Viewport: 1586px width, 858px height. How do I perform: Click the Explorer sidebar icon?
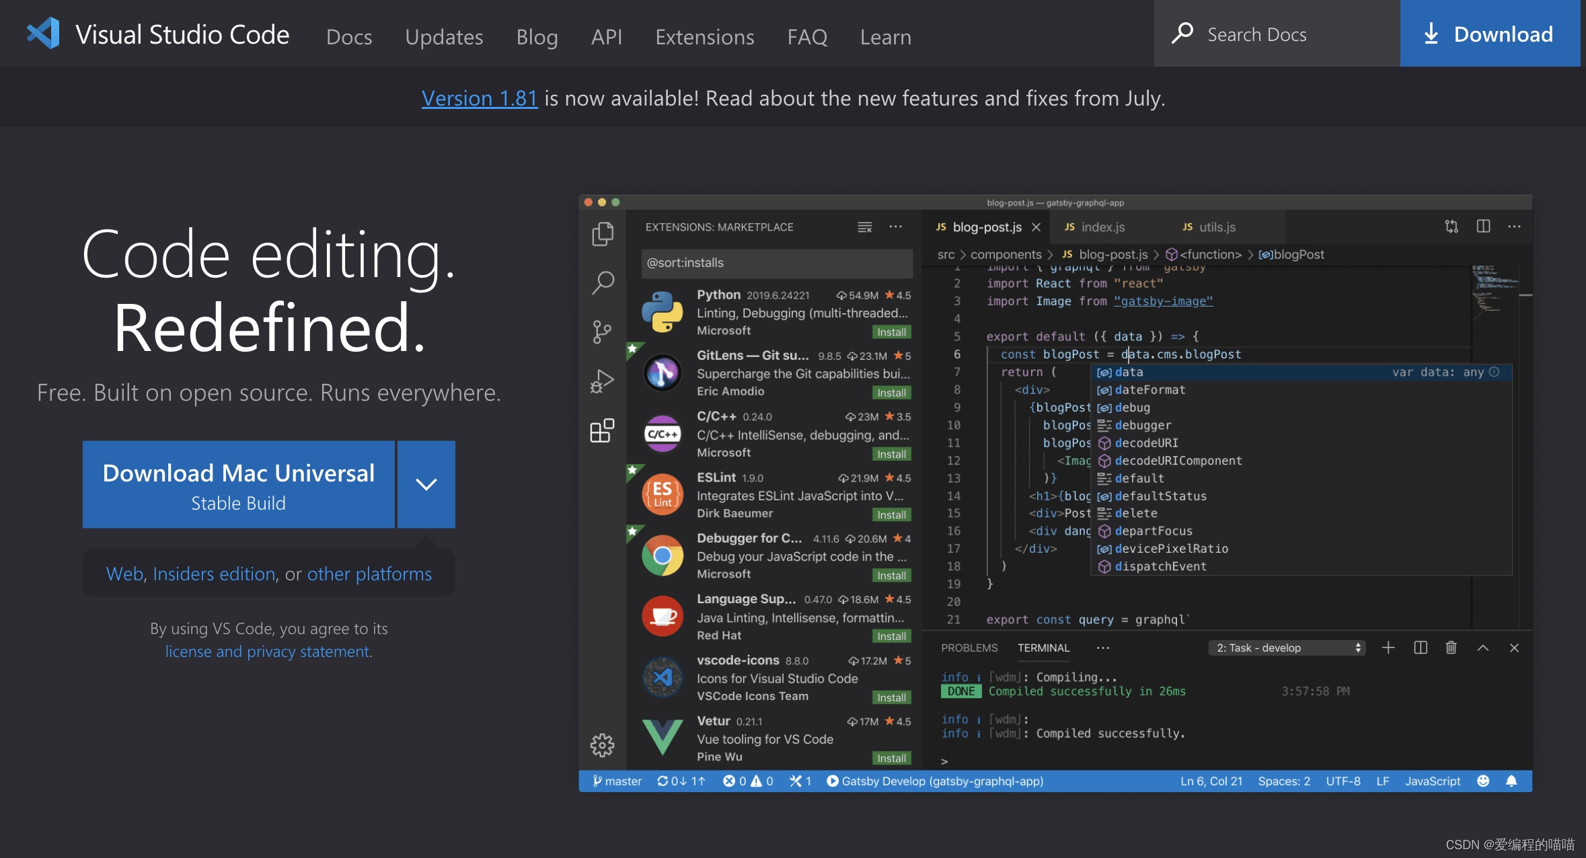(600, 233)
